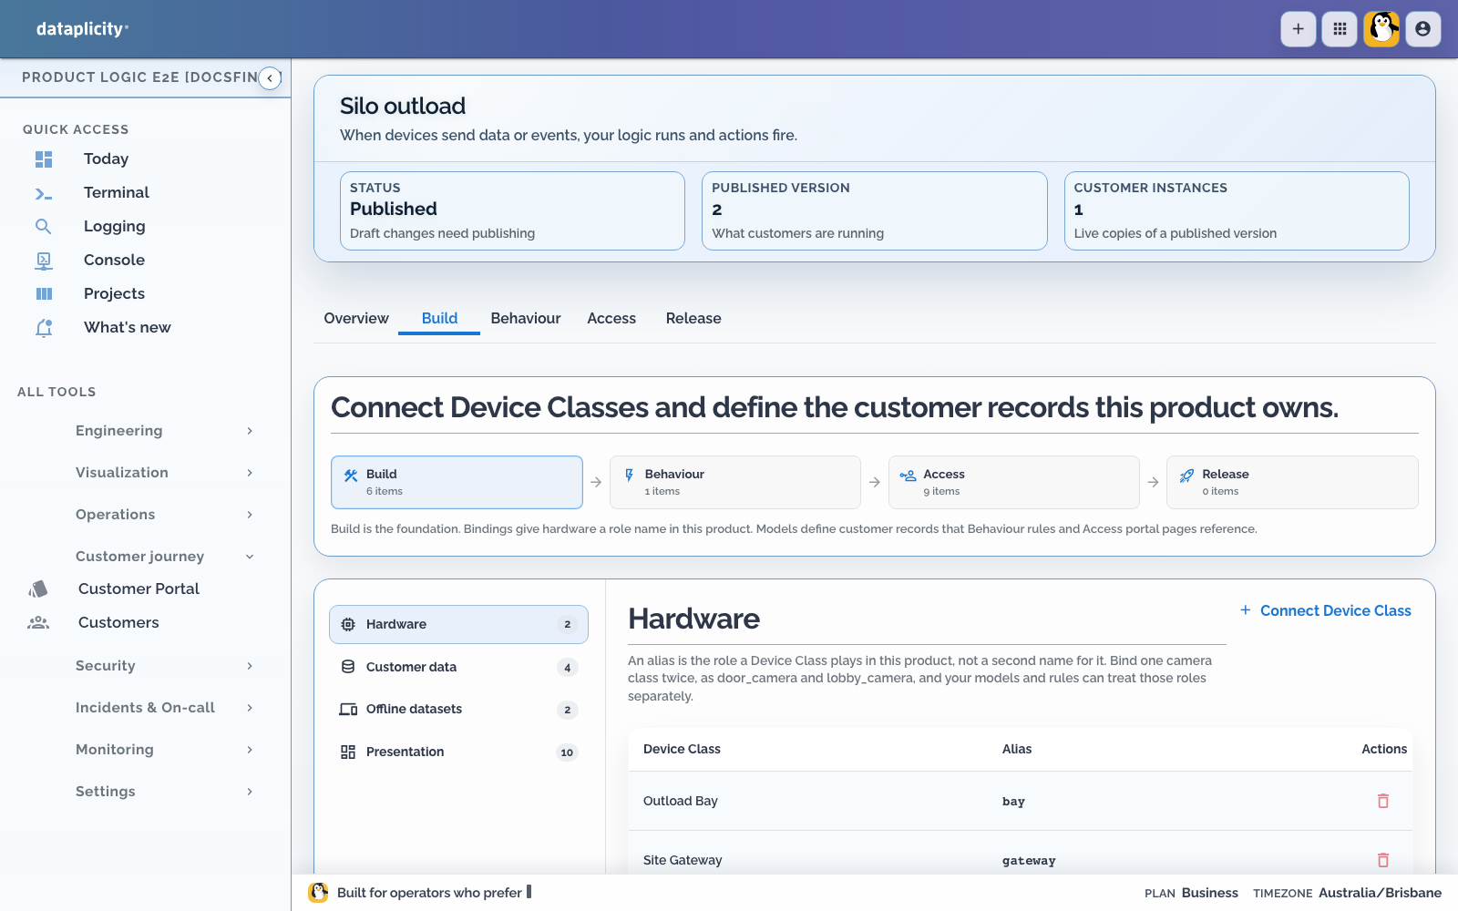Click the Device Class column header
The image size is (1458, 911).
(x=682, y=749)
